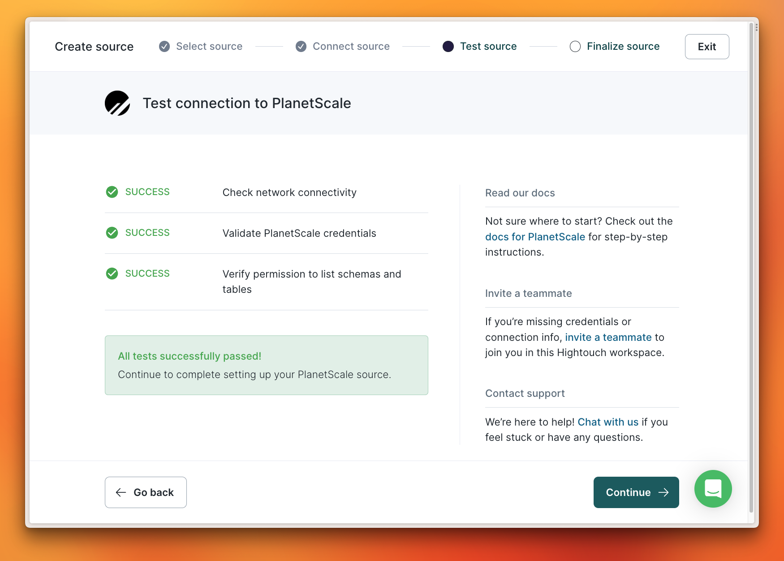The width and height of the screenshot is (784, 561).
Task: Click the PlanetScale logo icon
Action: tap(117, 103)
